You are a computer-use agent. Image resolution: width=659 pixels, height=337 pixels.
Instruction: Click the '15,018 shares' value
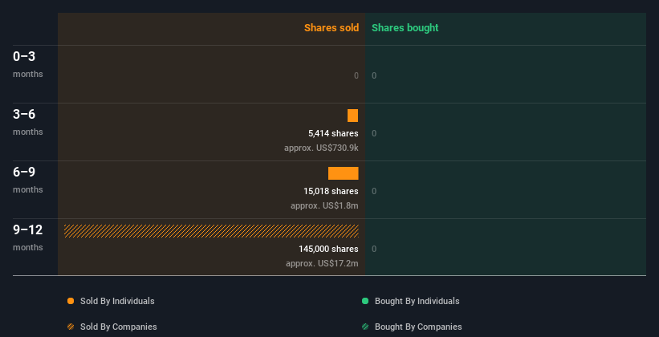(332, 191)
